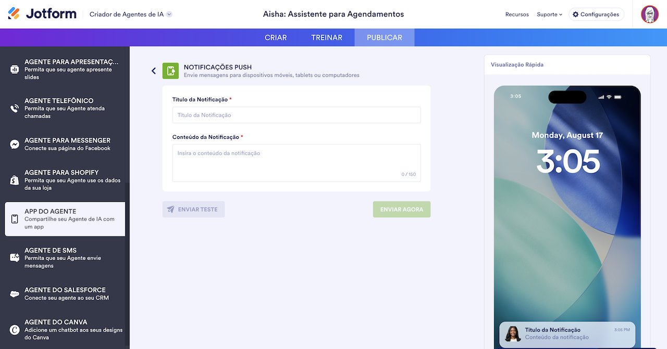Click the Salesforce cloud icon

point(15,294)
